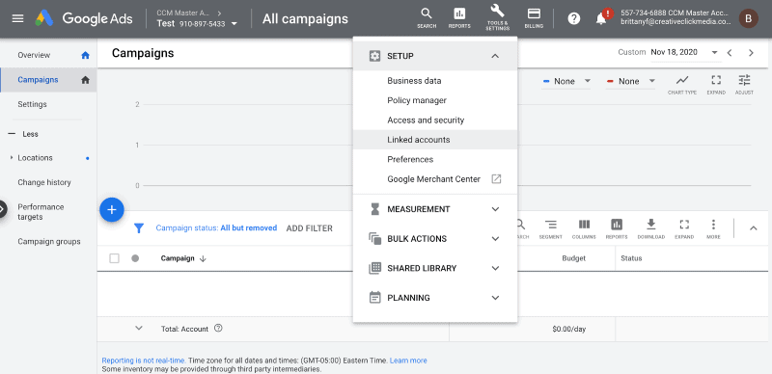
Task: Select Preferences menu item
Action: tap(435, 159)
